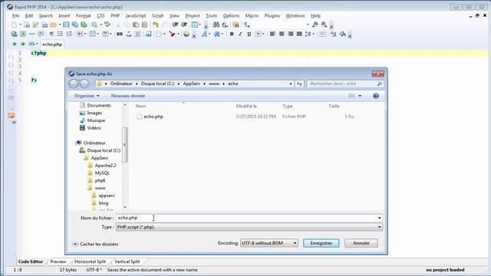Click the paragraph mark icon

click(51, 34)
